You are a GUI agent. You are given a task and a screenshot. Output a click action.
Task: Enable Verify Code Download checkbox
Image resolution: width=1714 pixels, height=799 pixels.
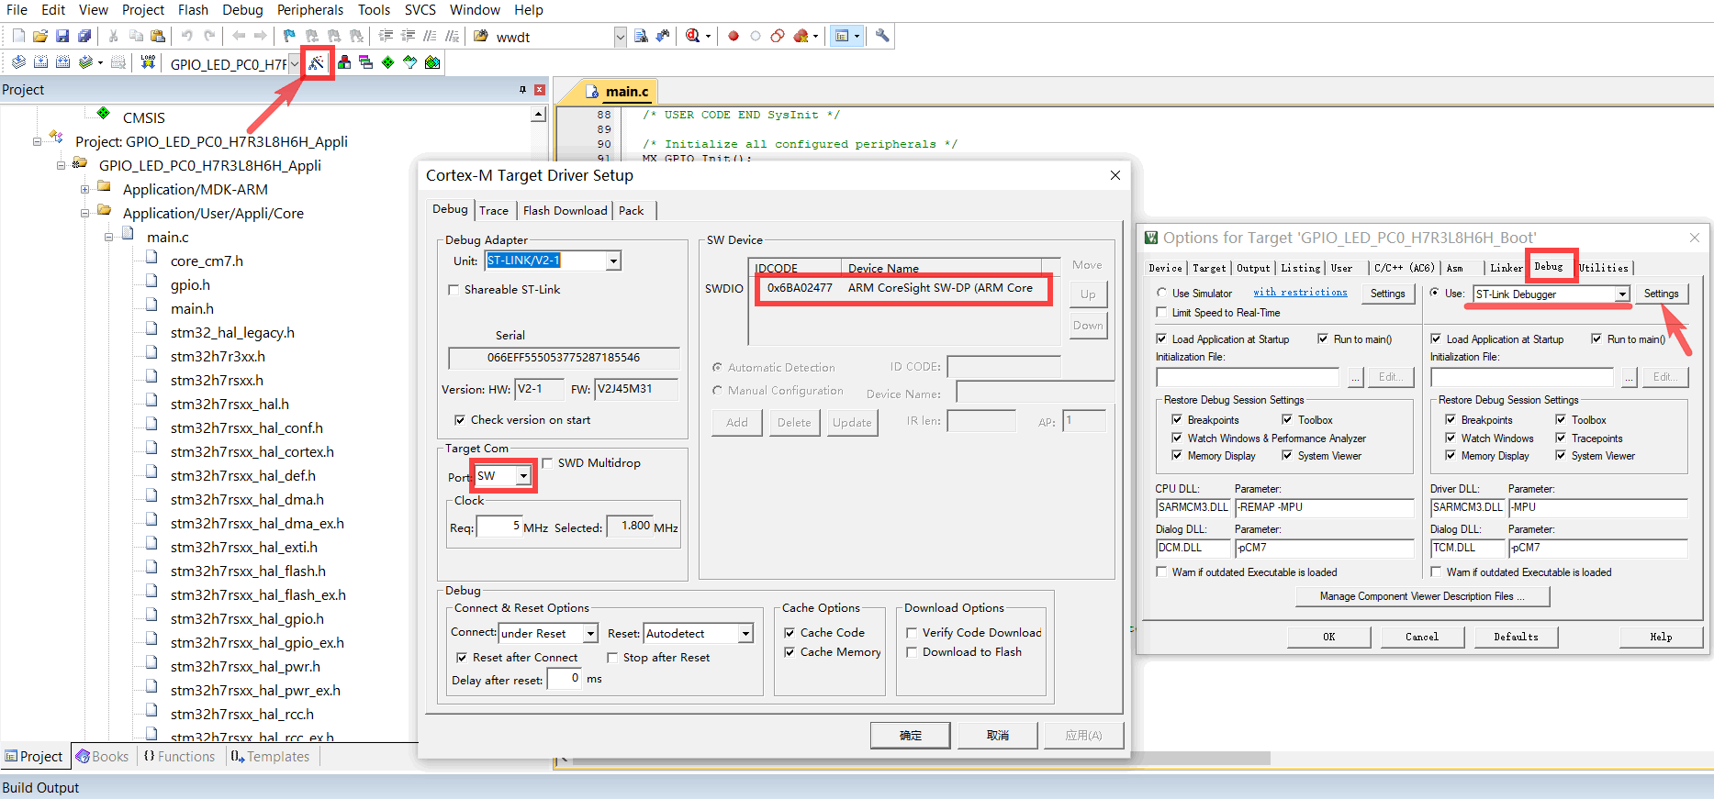click(912, 633)
